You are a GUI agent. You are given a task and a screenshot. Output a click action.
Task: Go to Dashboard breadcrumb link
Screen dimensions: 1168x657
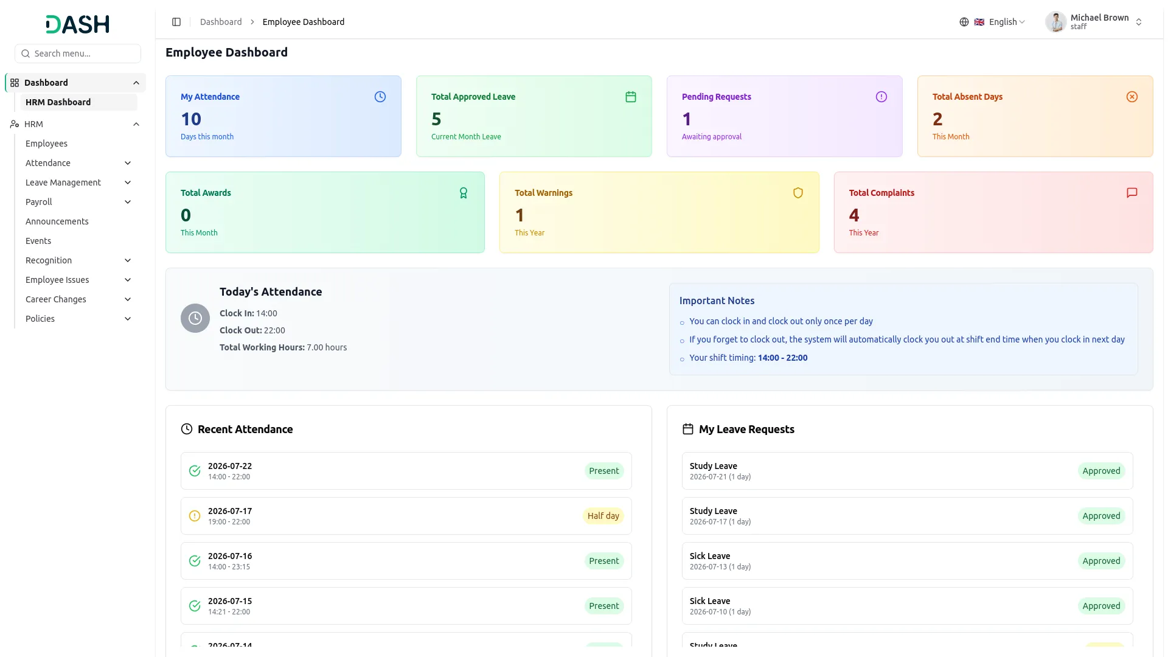tap(221, 22)
